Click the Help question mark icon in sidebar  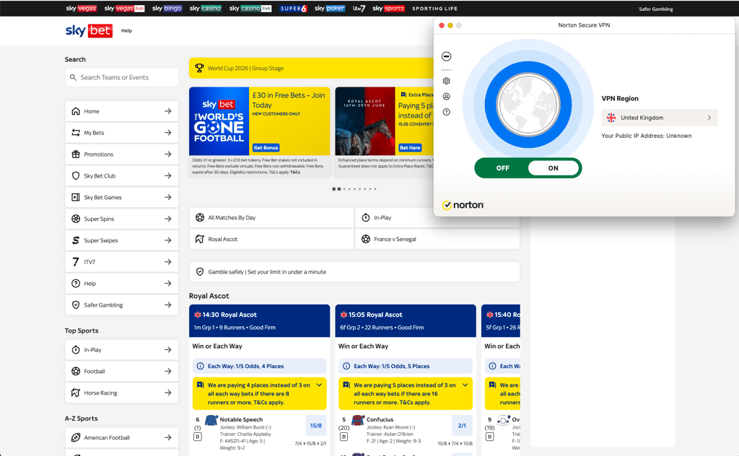[75, 284]
